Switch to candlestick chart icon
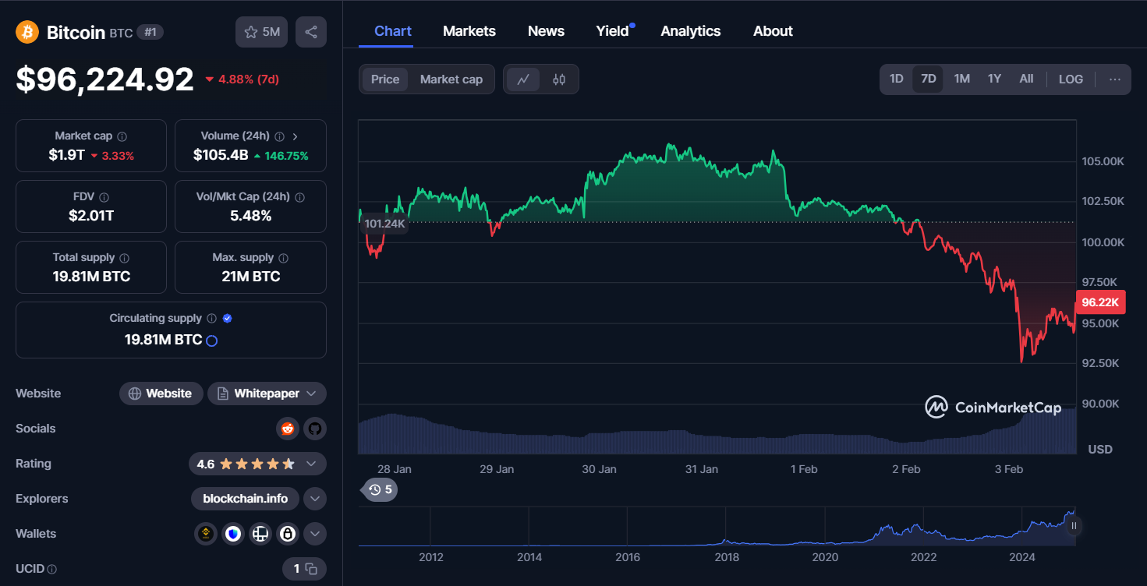The width and height of the screenshot is (1147, 586). pyautogui.click(x=559, y=79)
